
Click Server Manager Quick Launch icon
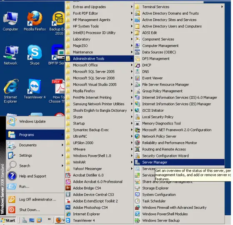point(24,220)
